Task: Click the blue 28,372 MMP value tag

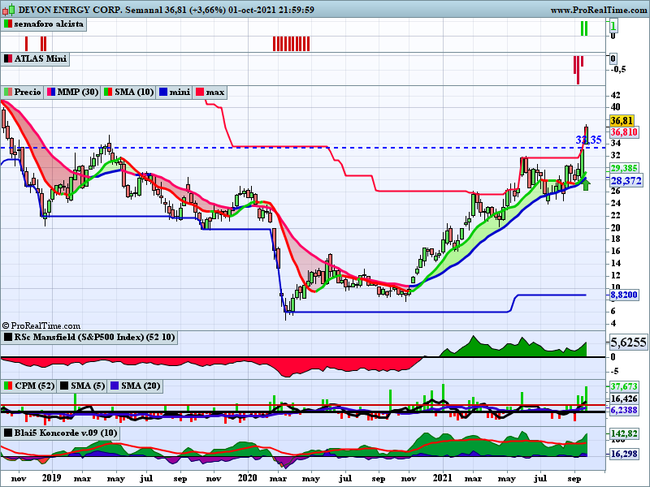Action: 626,181
